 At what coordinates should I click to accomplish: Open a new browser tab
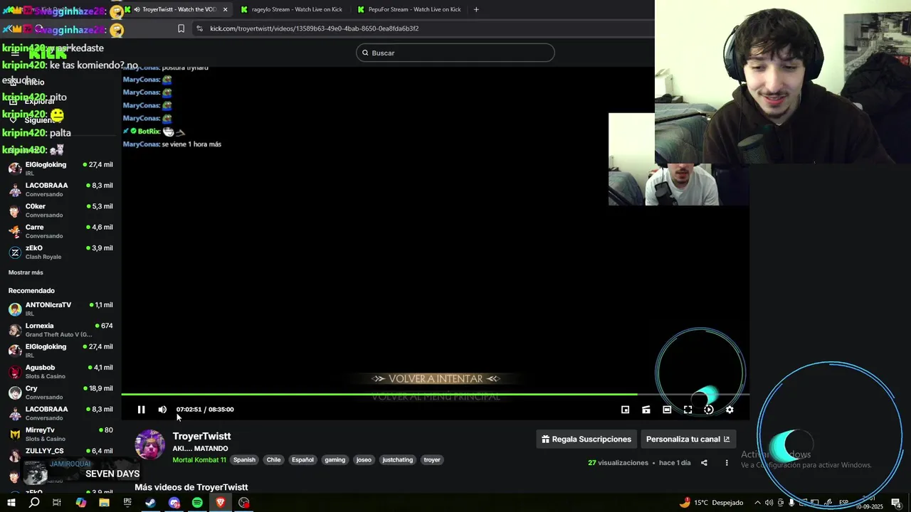pyautogui.click(x=476, y=9)
